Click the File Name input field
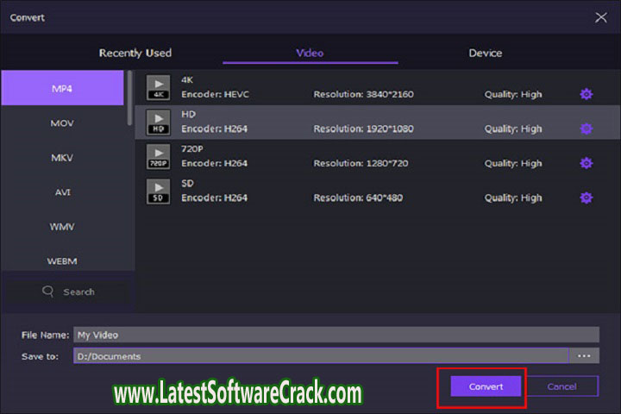The height and width of the screenshot is (414, 621). (336, 335)
